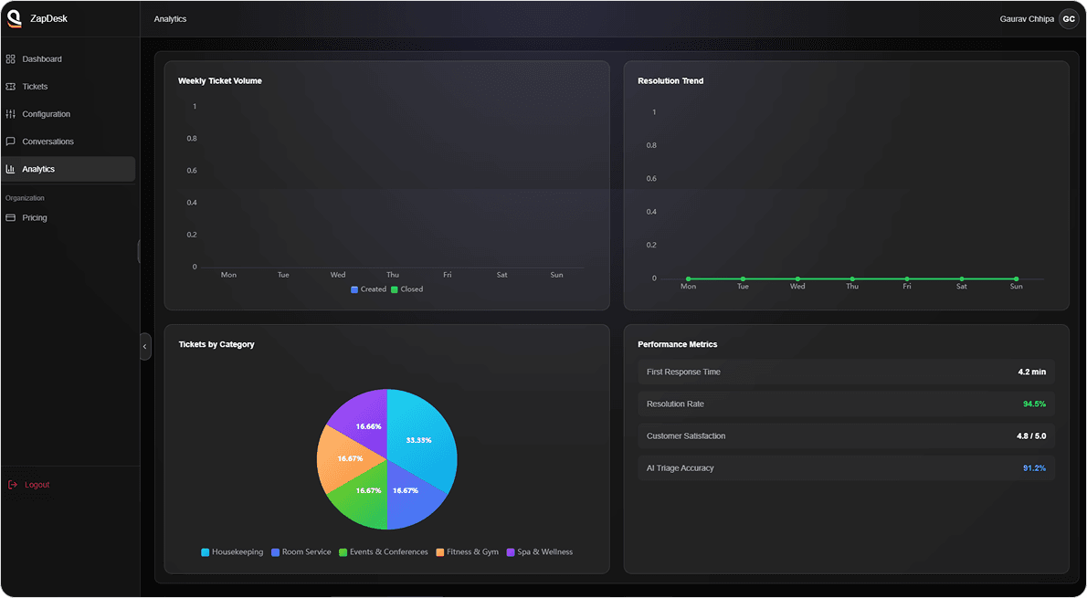The image size is (1087, 598).
Task: Switch to Dashboard from the sidebar menu
Action: click(39, 58)
